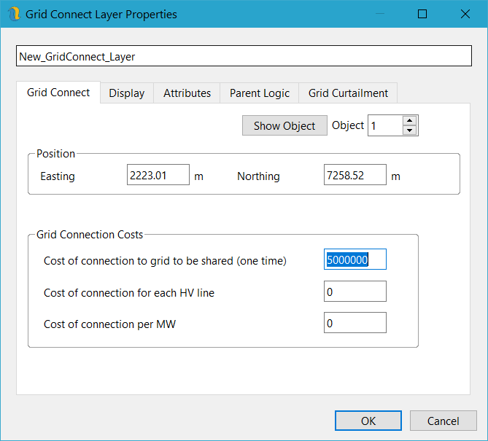Image resolution: width=488 pixels, height=441 pixels.
Task: Decrease Object number with down arrow
Action: click(x=409, y=130)
